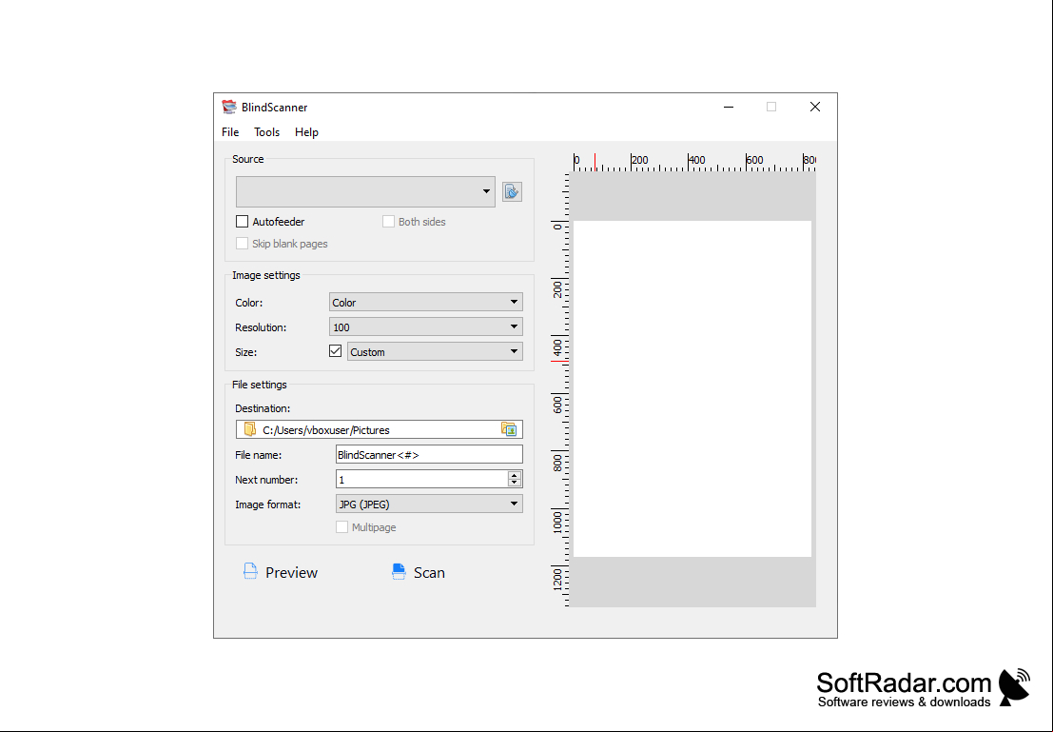Click the File name input field

[x=429, y=454]
